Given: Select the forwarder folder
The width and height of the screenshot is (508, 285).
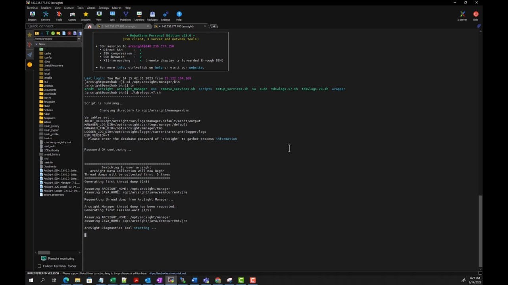Looking at the screenshot, I should tap(49, 102).
